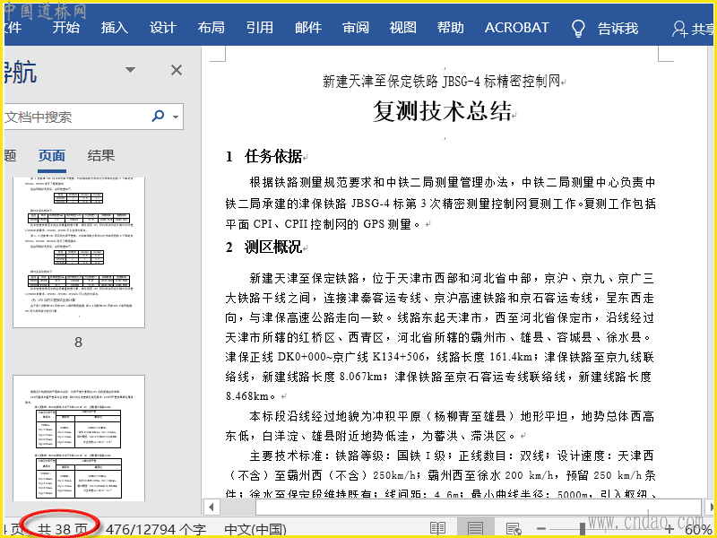Image resolution: width=717 pixels, height=538 pixels.
Task: Select the page 8 thumbnail
Action: point(79,253)
